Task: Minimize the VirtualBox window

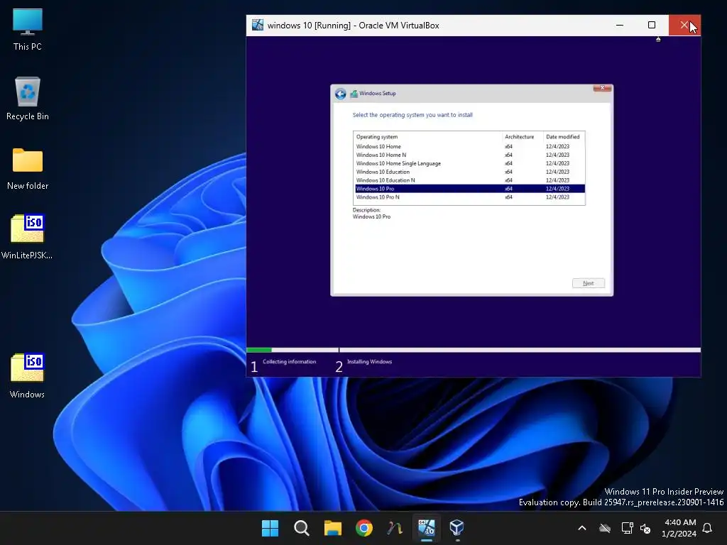Action: (620, 25)
